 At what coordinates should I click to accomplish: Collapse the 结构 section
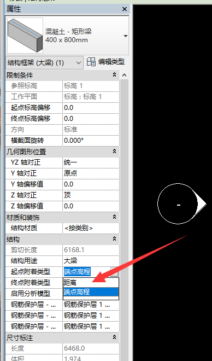point(114,239)
